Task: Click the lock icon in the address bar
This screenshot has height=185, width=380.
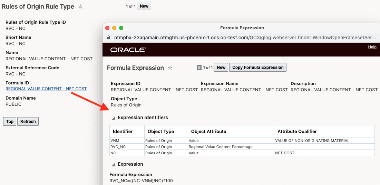Action: tap(109, 38)
